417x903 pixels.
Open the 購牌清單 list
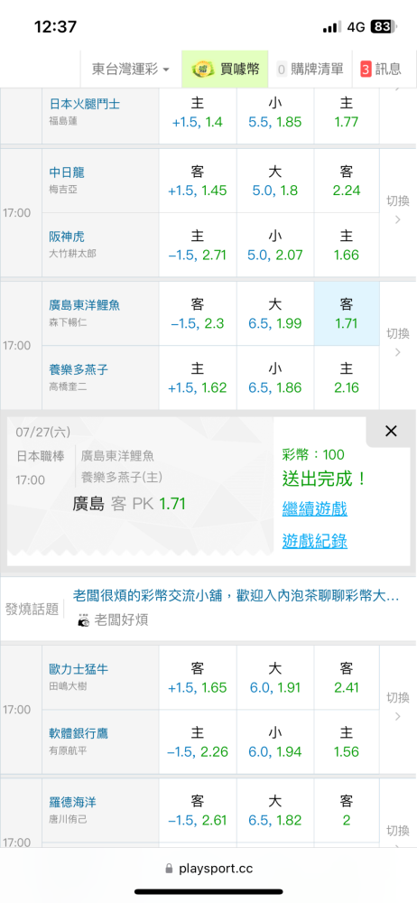[310, 70]
